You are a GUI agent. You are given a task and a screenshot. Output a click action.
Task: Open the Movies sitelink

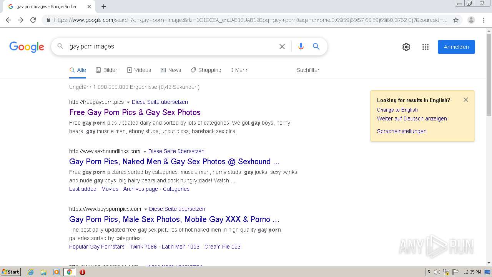click(x=110, y=189)
